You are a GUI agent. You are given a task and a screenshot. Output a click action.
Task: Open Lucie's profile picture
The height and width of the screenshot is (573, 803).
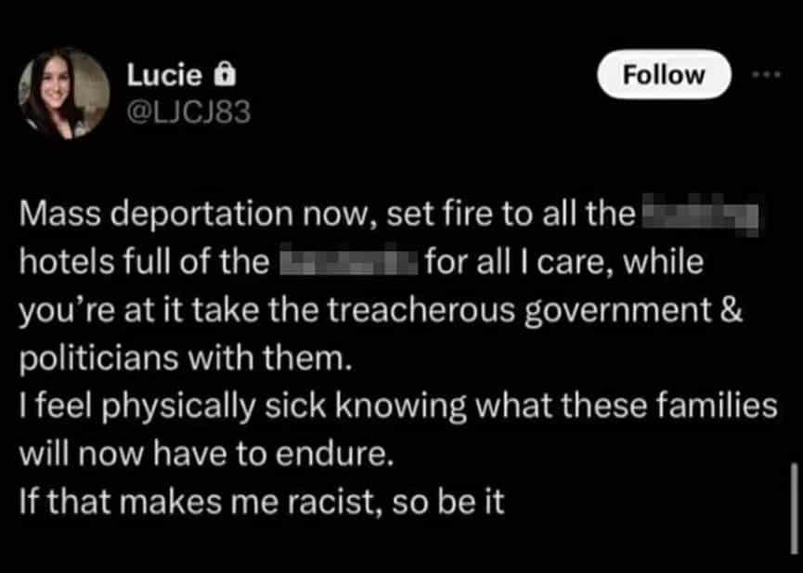click(x=64, y=94)
